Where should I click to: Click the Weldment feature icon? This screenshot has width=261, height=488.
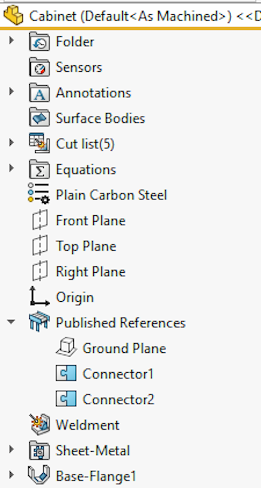(x=39, y=425)
